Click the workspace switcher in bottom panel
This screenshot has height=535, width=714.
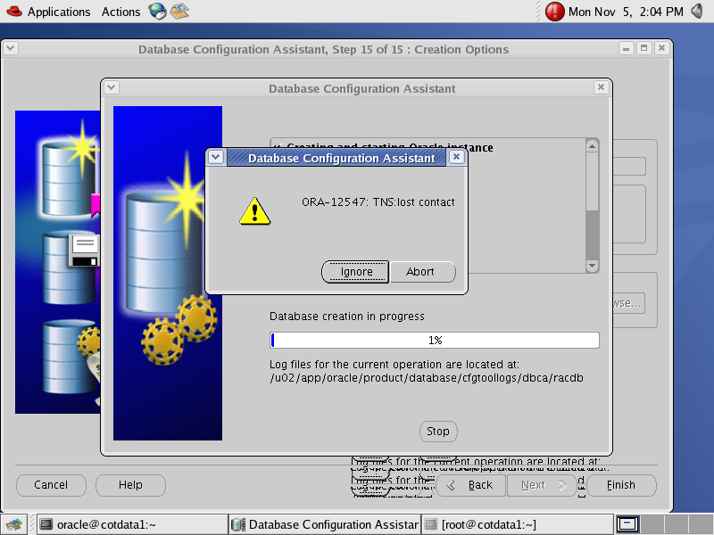(628, 524)
